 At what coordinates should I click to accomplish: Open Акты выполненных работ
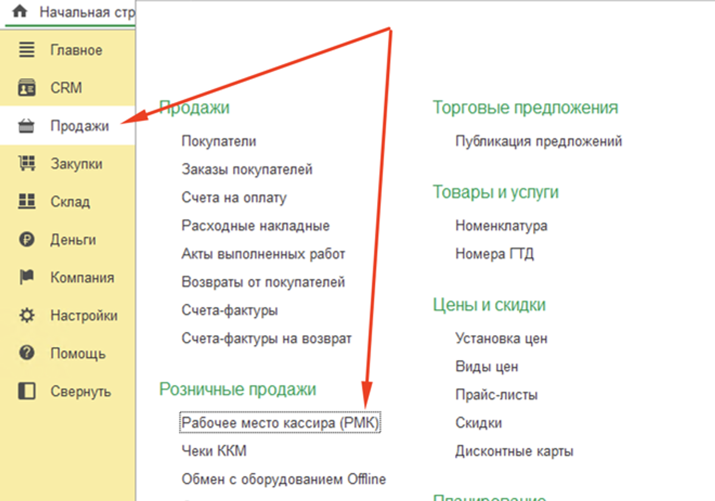[263, 254]
